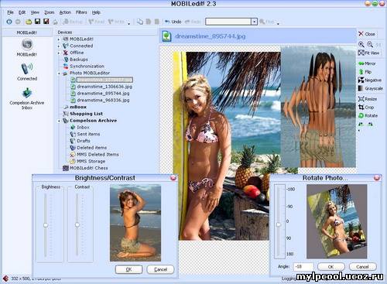Click the green photo icon beside the file title
The height and width of the screenshot is (284, 387).
click(x=167, y=36)
